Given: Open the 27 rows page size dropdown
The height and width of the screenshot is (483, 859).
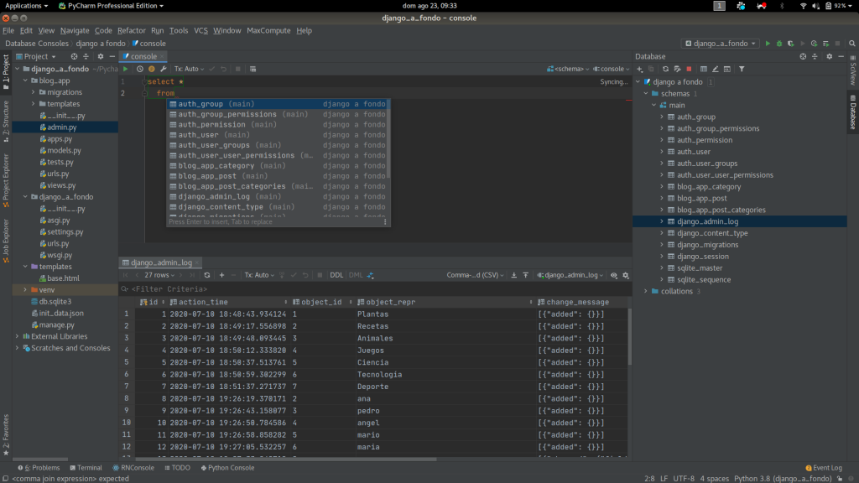Looking at the screenshot, I should coord(159,275).
